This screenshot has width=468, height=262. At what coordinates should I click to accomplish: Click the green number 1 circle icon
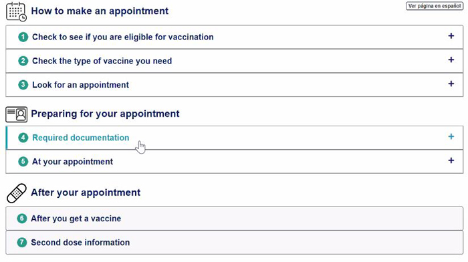23,37
